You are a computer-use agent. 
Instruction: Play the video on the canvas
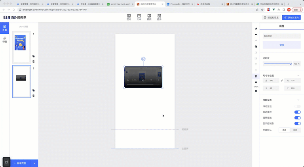coord(128,80)
